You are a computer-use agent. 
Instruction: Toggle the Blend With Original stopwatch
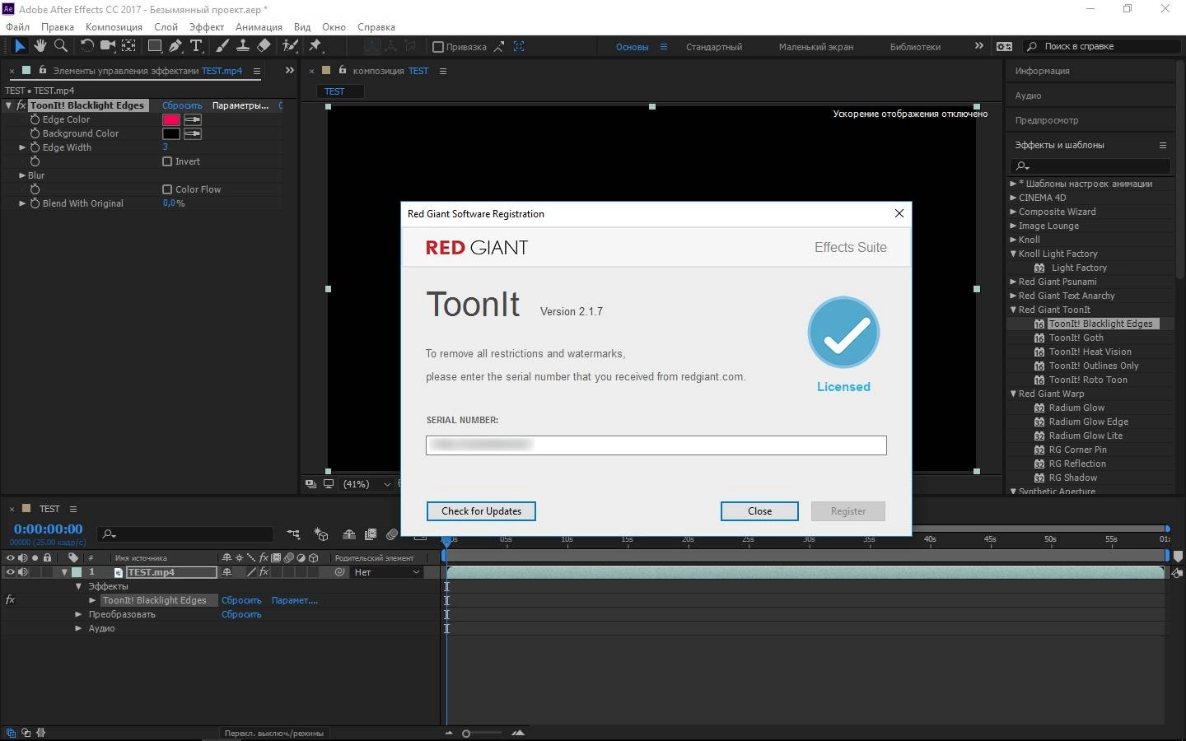tap(35, 203)
